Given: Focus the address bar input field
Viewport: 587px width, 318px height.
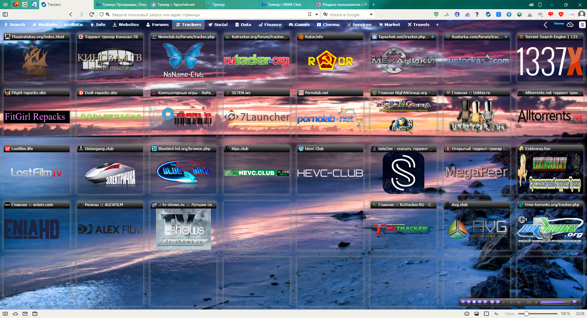Looking at the screenshot, I should tap(208, 15).
